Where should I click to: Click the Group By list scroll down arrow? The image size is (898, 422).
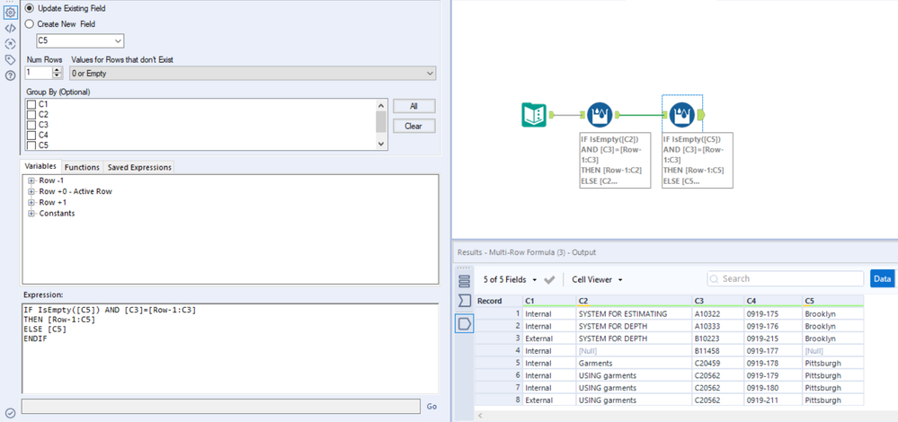point(381,145)
